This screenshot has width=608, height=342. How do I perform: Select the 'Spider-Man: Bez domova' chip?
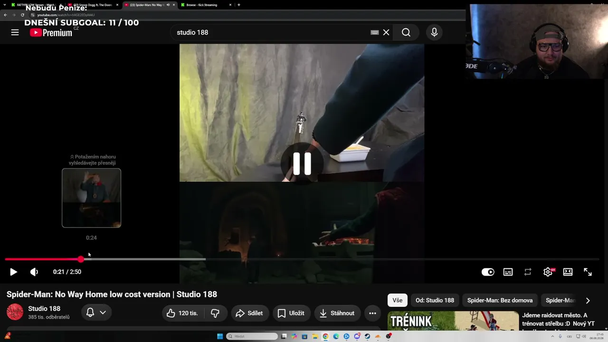pyautogui.click(x=500, y=300)
